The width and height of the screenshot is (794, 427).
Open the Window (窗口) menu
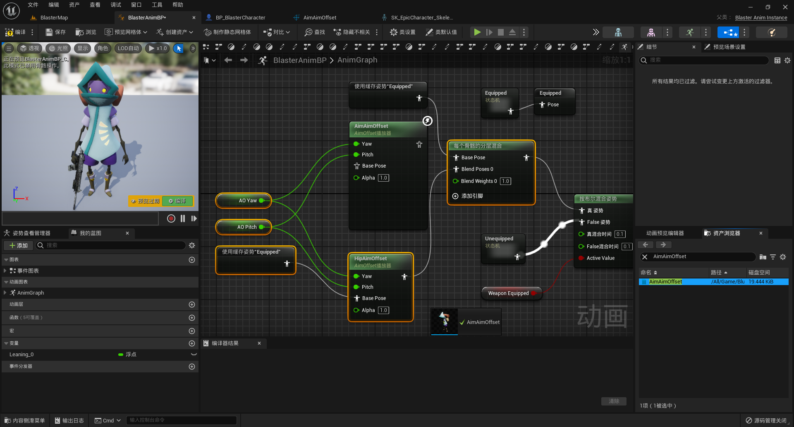[x=136, y=5]
